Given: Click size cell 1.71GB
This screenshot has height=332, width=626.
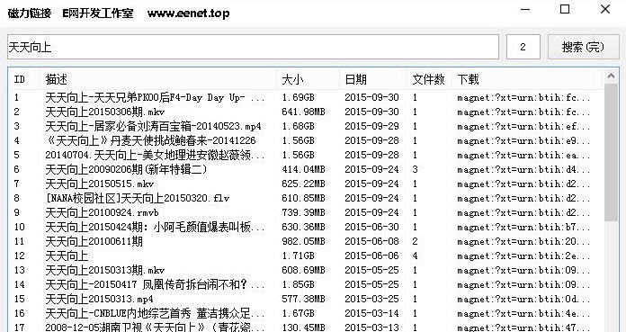Looking at the screenshot, I should point(298,256).
